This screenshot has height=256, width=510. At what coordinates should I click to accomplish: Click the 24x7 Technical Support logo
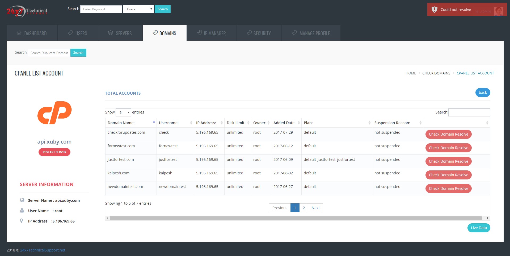[x=27, y=11]
